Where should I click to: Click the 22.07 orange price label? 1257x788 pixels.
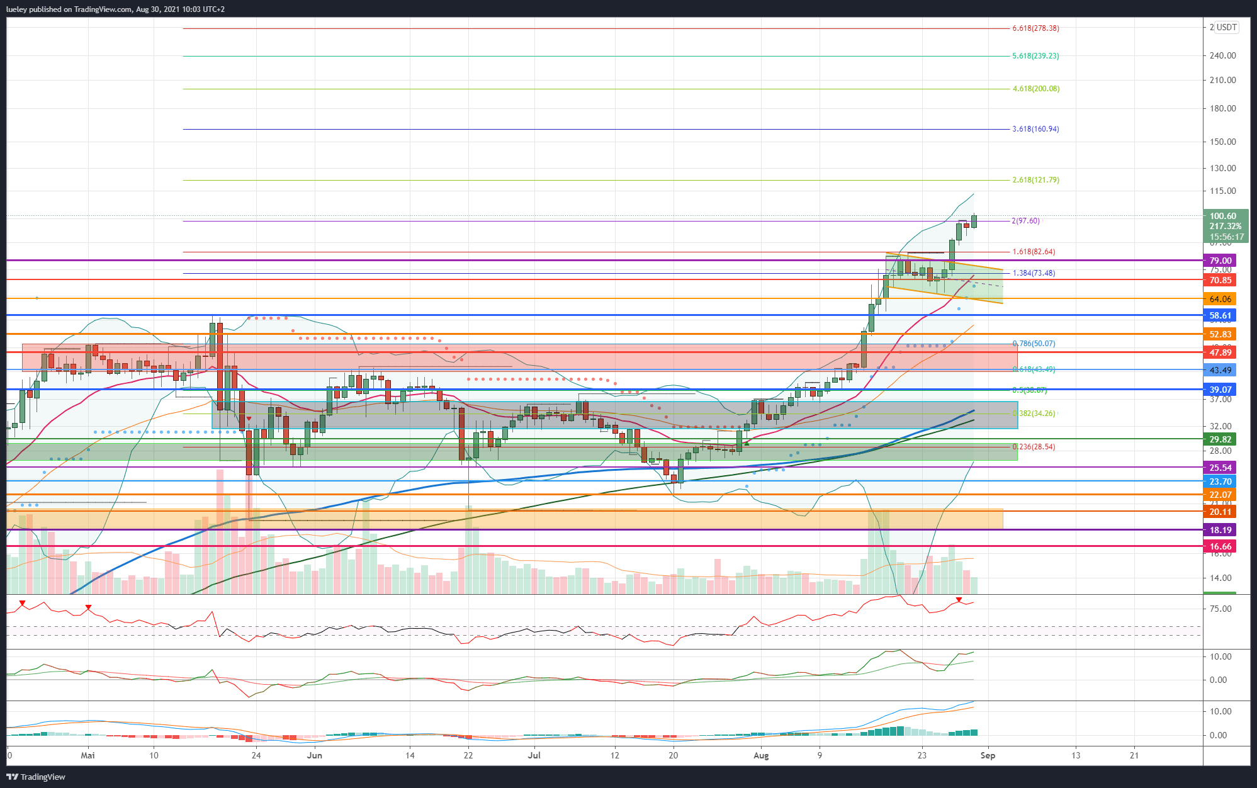(1220, 495)
